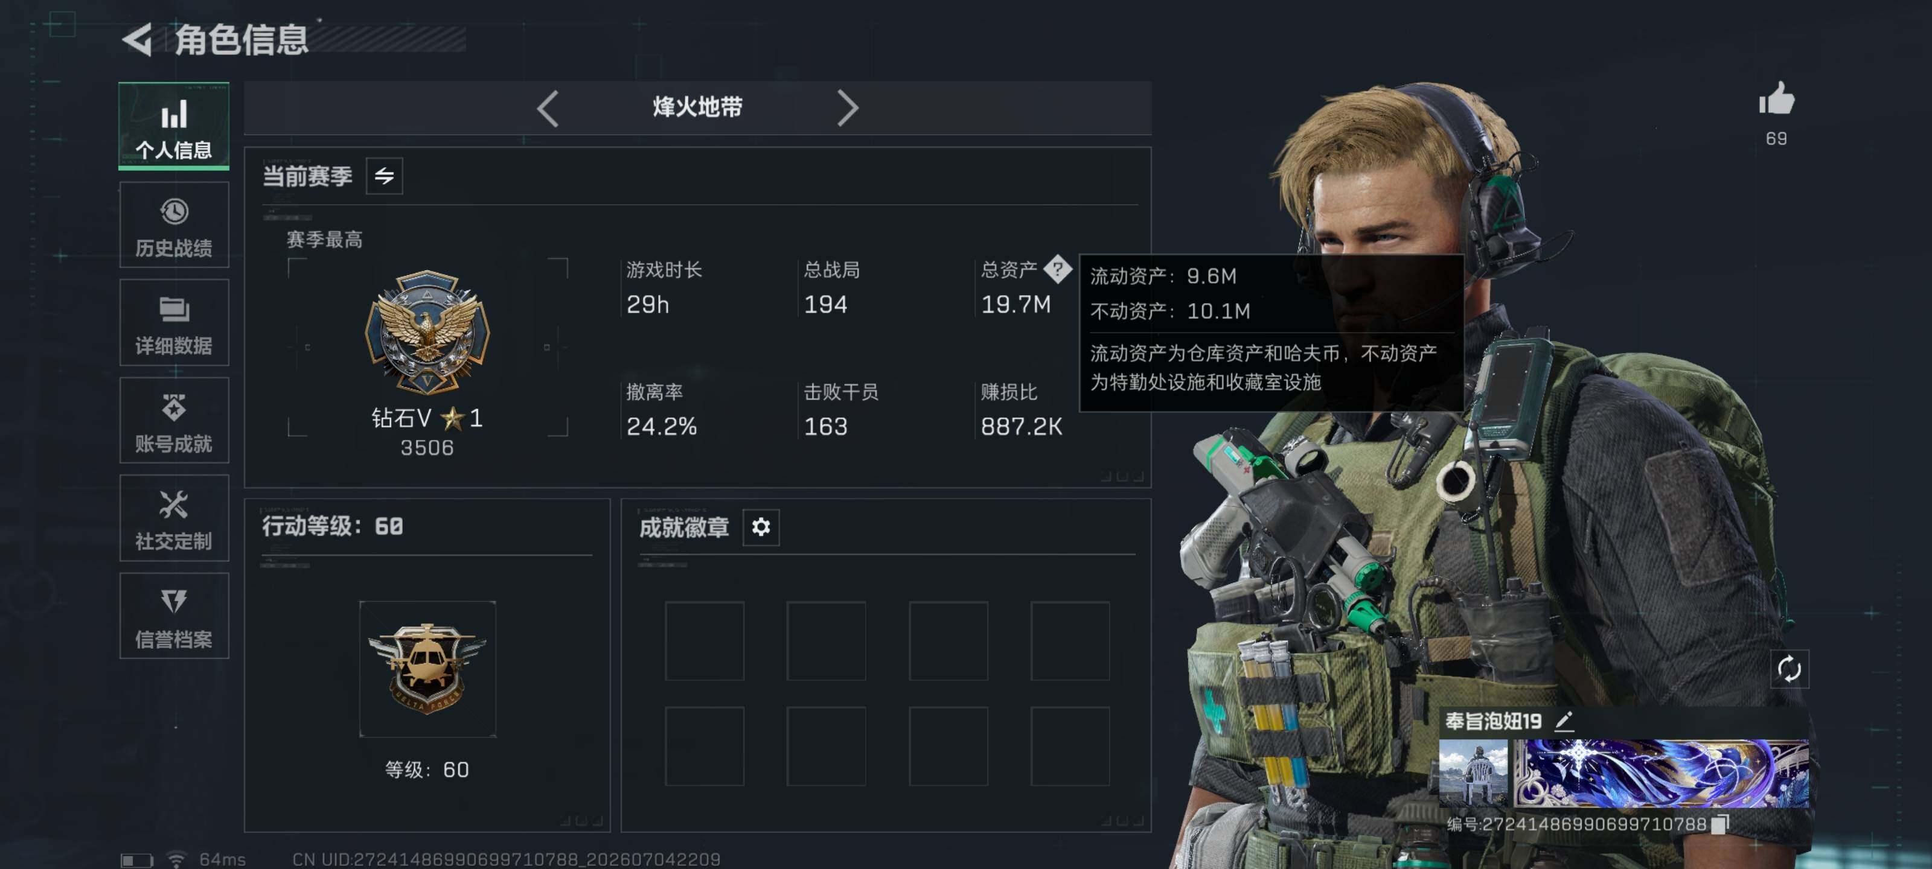Select the 账号成就 sidebar tab

(x=174, y=421)
